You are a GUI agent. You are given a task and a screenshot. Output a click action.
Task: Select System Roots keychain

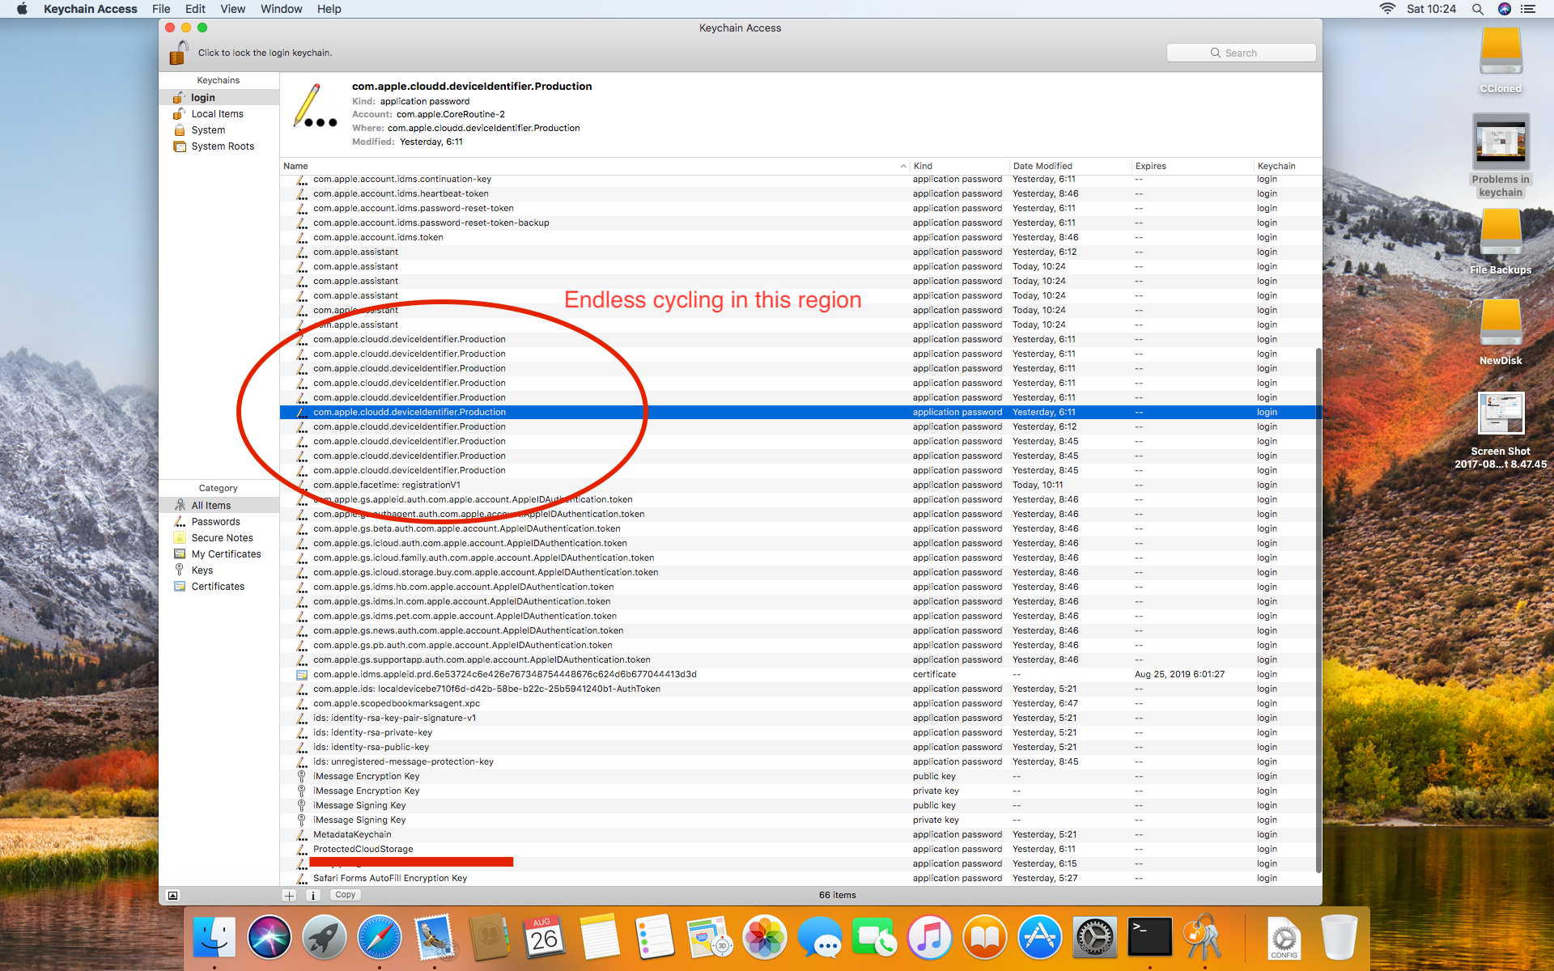(219, 146)
